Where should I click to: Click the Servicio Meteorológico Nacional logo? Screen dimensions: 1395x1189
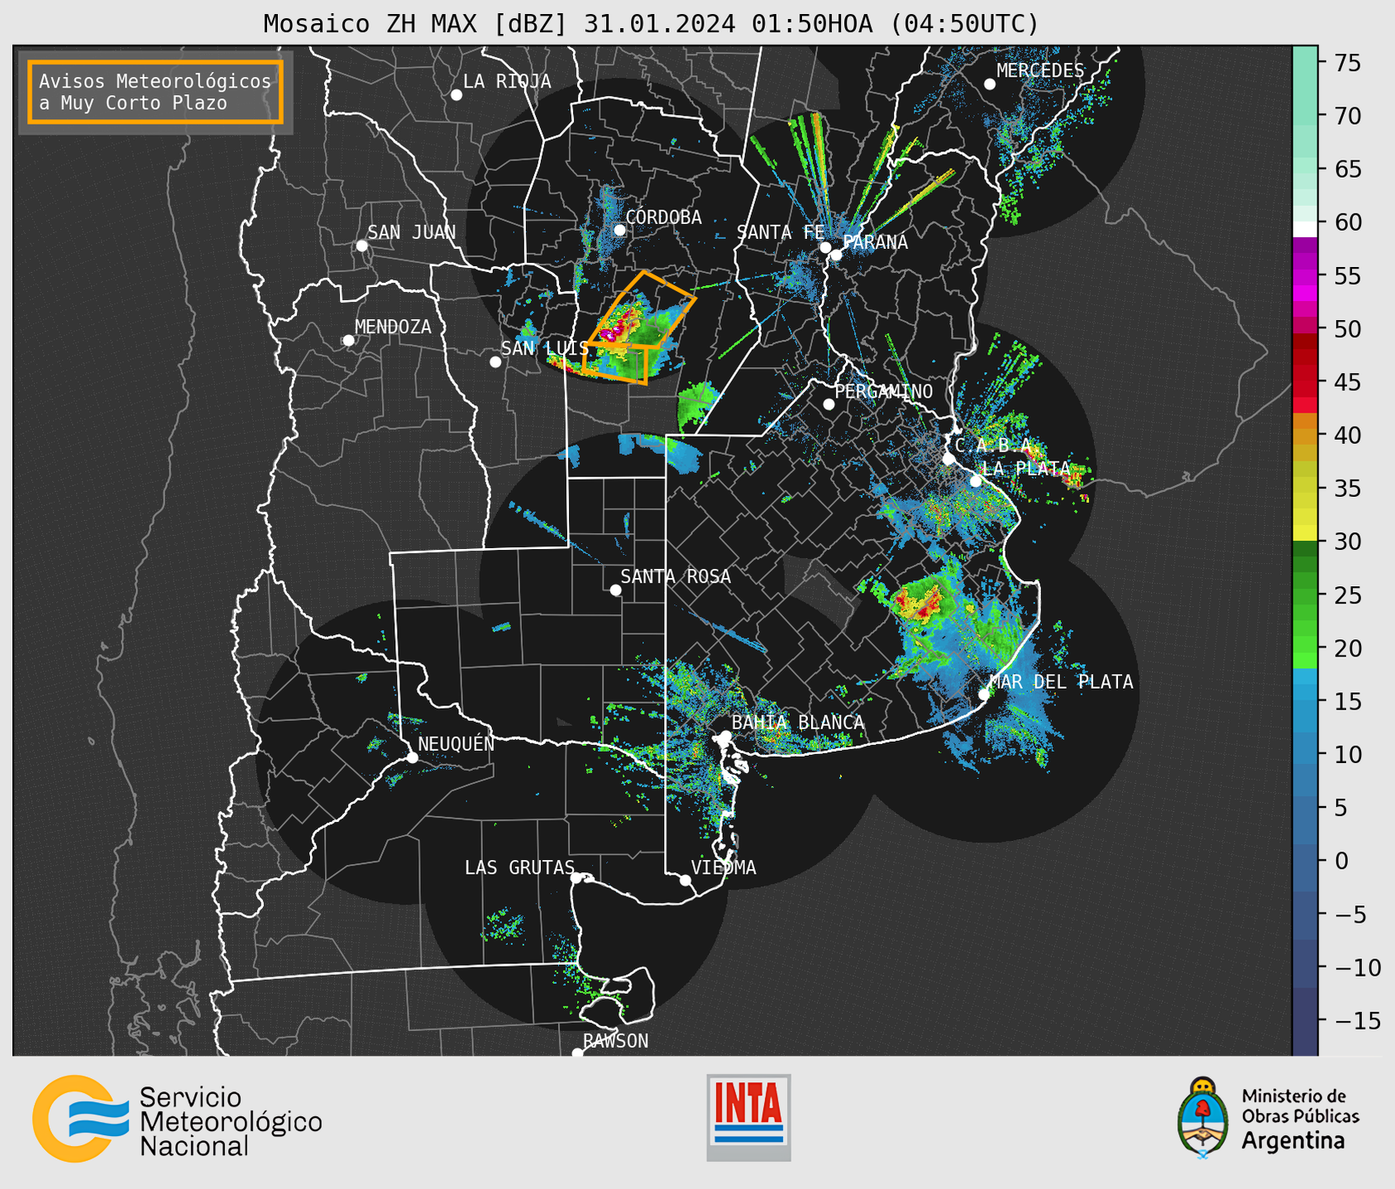177,1119
